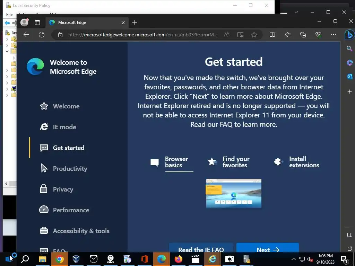Viewport: 355px width, 266px height.
Task: Go to Performance section
Action: coord(64,210)
